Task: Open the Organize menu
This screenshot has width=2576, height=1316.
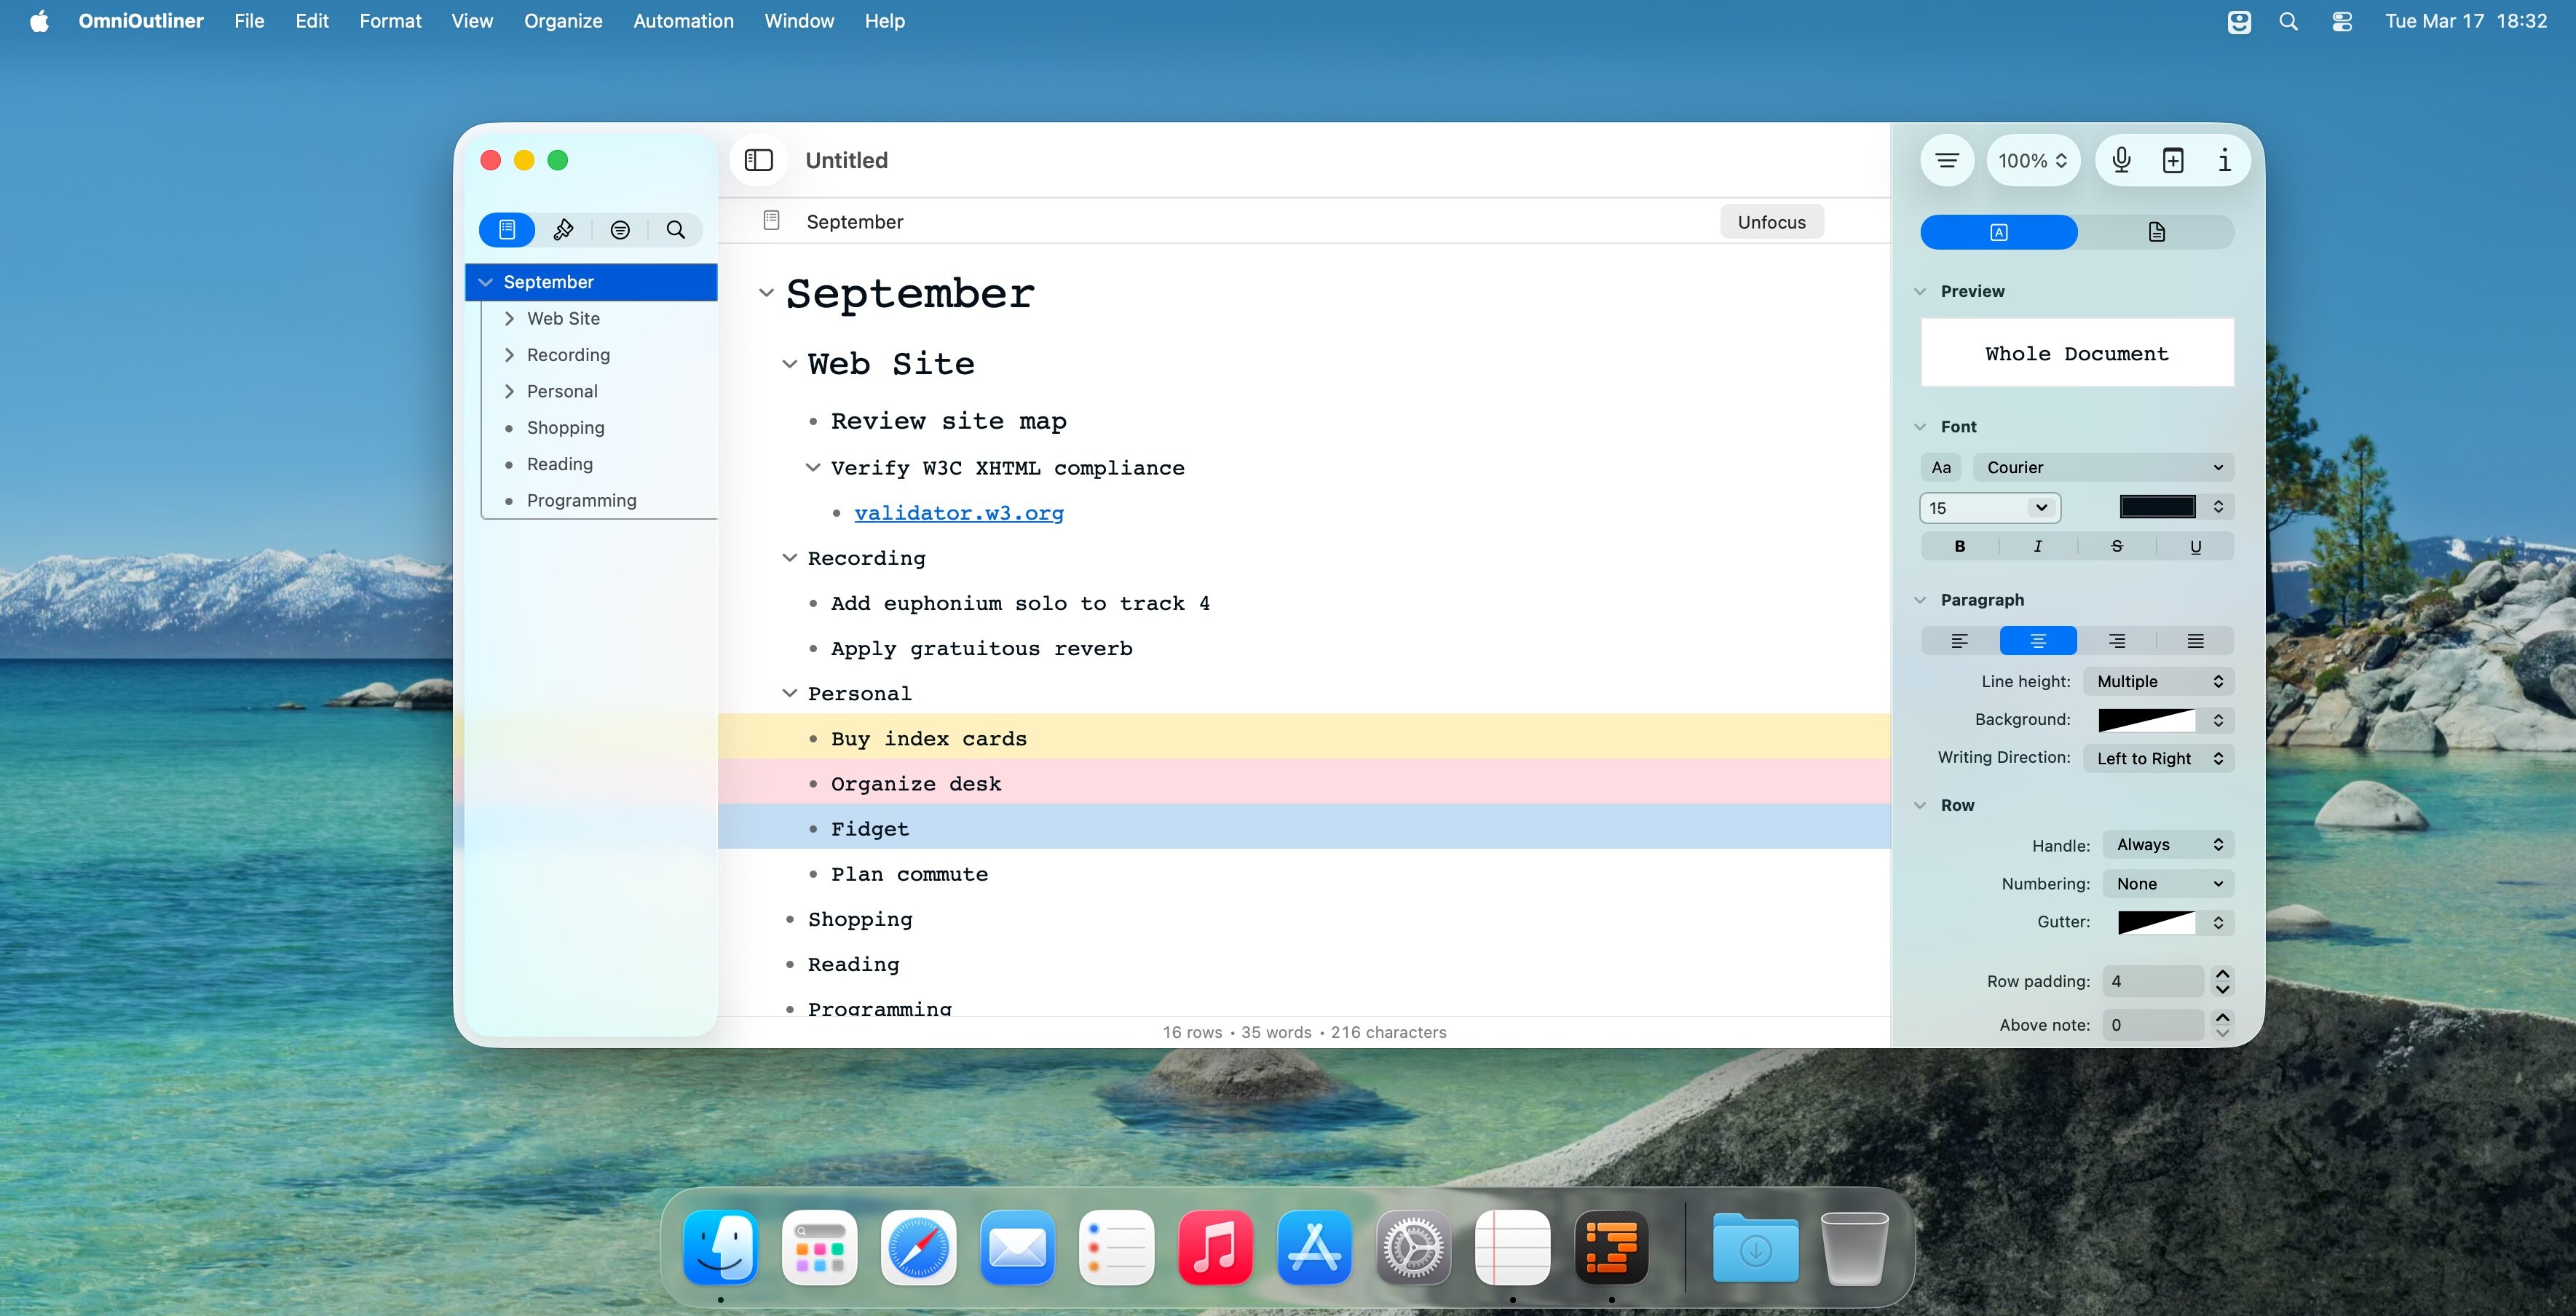Action: [562, 21]
